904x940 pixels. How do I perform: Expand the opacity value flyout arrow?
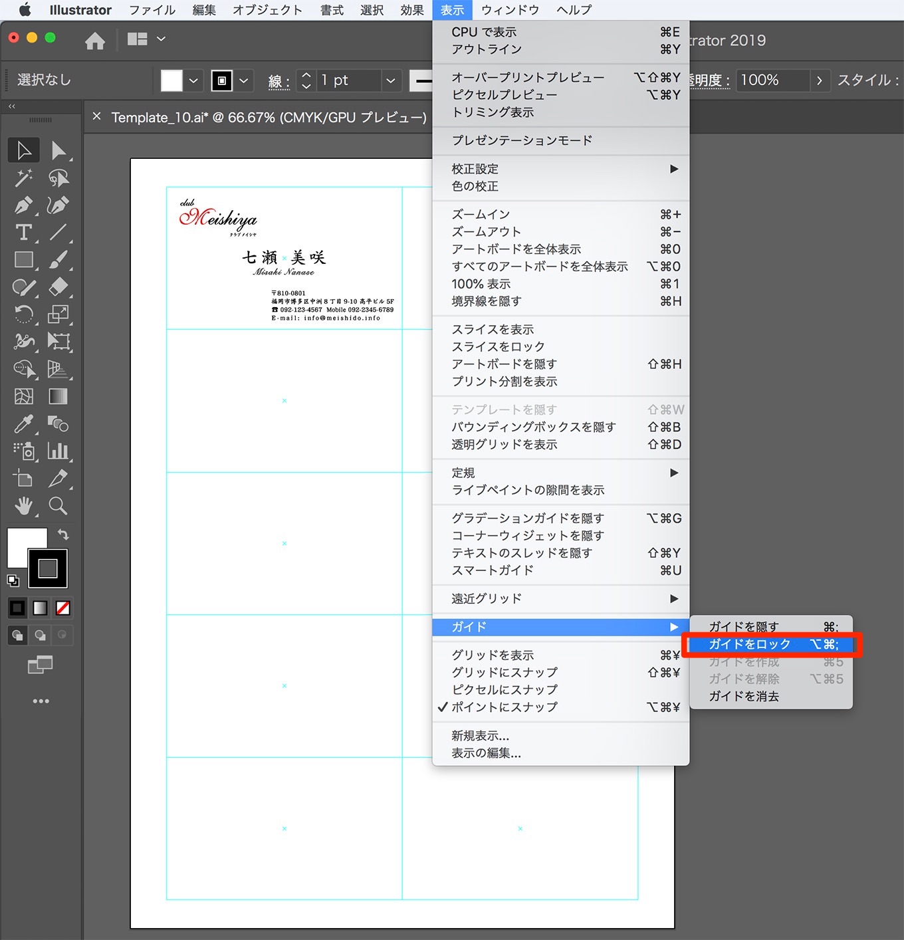click(820, 80)
